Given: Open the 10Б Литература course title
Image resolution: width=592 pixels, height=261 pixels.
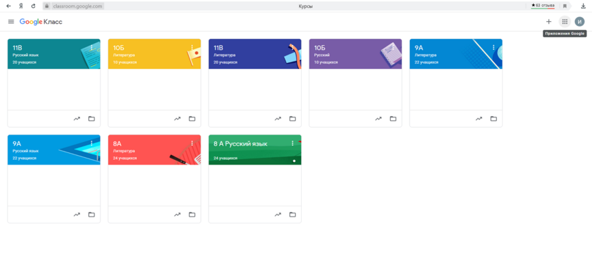Looking at the screenshot, I should [x=118, y=48].
